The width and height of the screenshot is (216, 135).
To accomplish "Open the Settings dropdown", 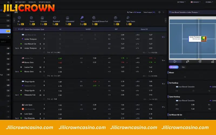I will [181, 2].
